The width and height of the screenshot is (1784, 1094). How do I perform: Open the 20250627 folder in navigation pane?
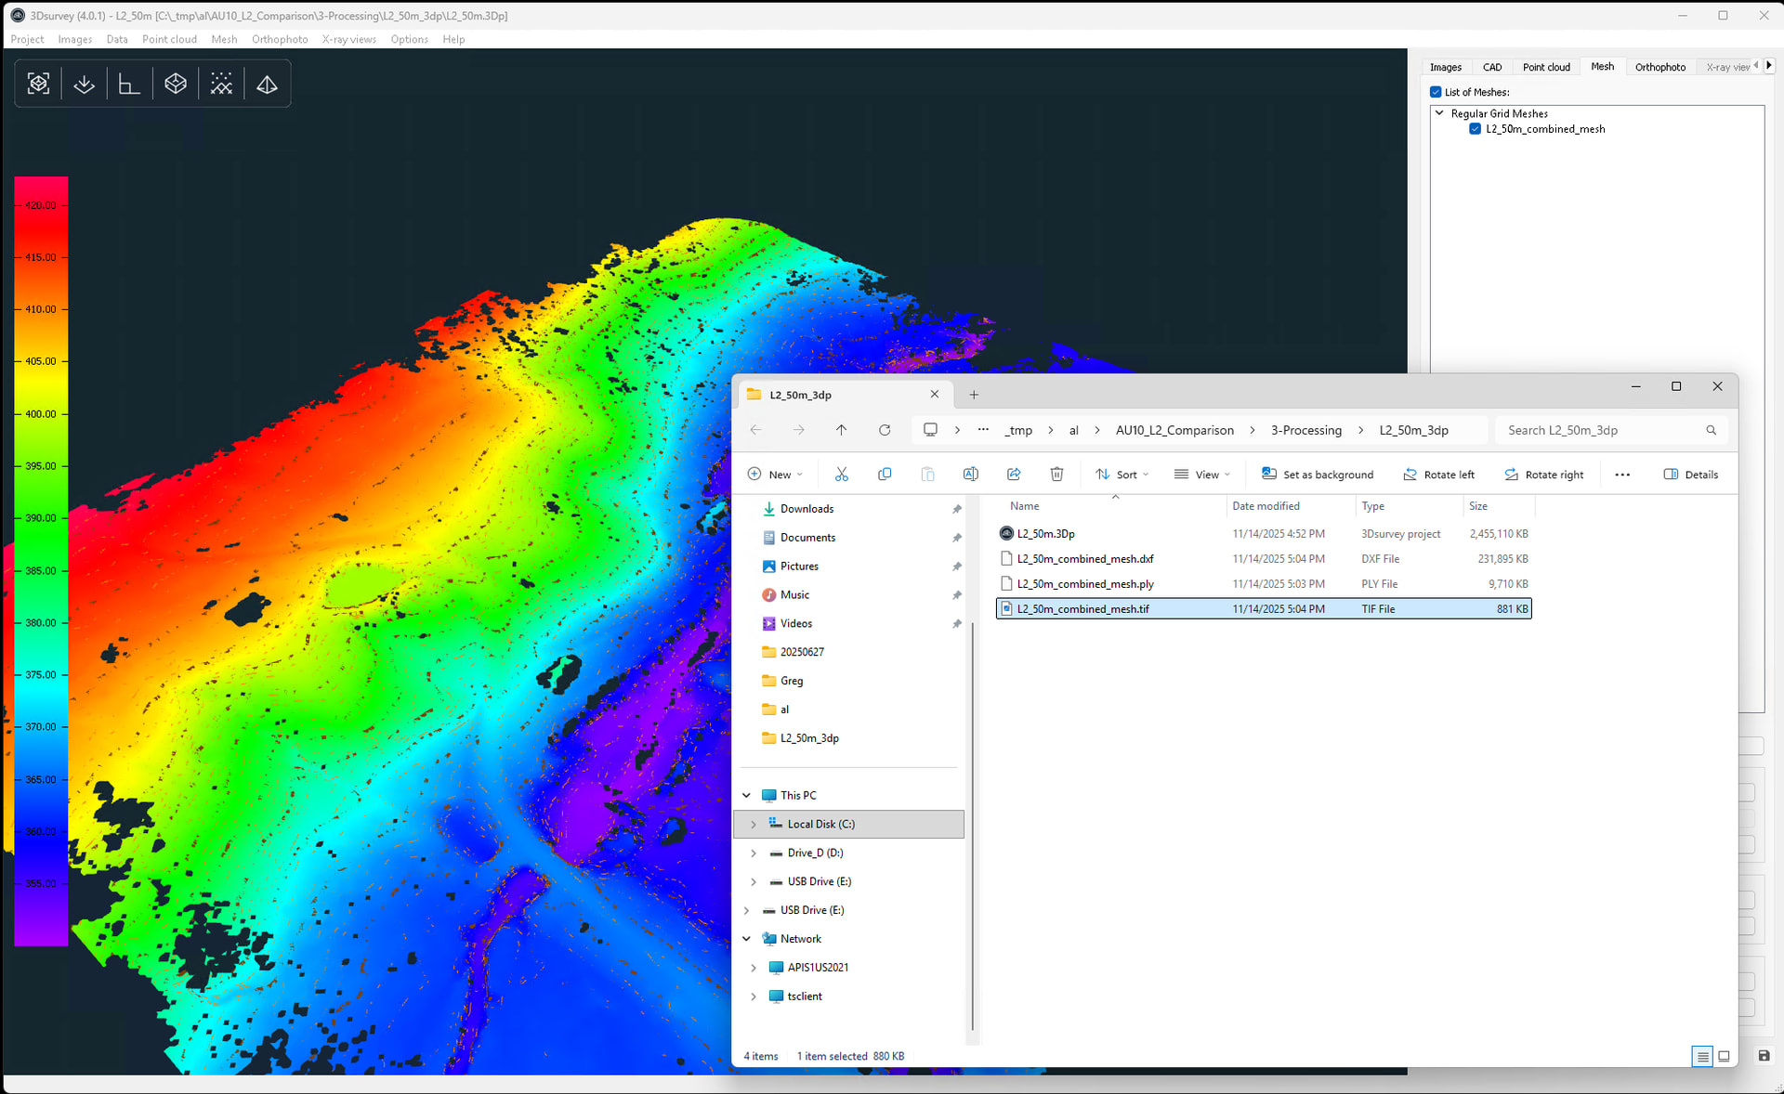[802, 652]
